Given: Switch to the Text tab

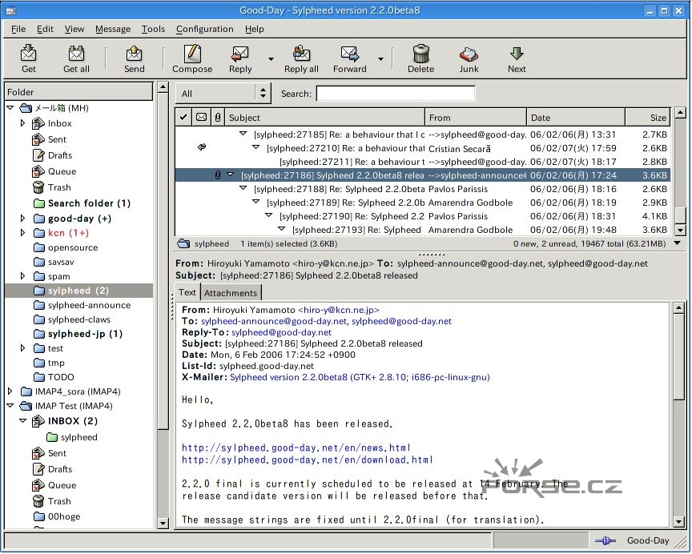Looking at the screenshot, I should click(187, 292).
